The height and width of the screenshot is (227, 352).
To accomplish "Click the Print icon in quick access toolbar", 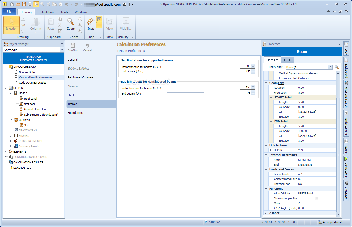I will tap(30, 4).
